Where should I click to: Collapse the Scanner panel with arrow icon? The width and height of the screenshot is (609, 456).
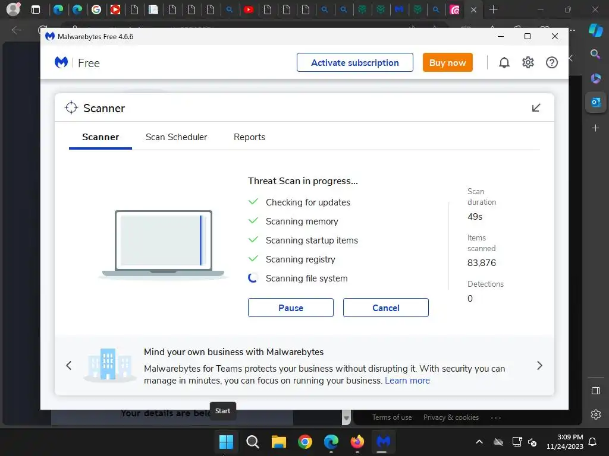click(536, 107)
